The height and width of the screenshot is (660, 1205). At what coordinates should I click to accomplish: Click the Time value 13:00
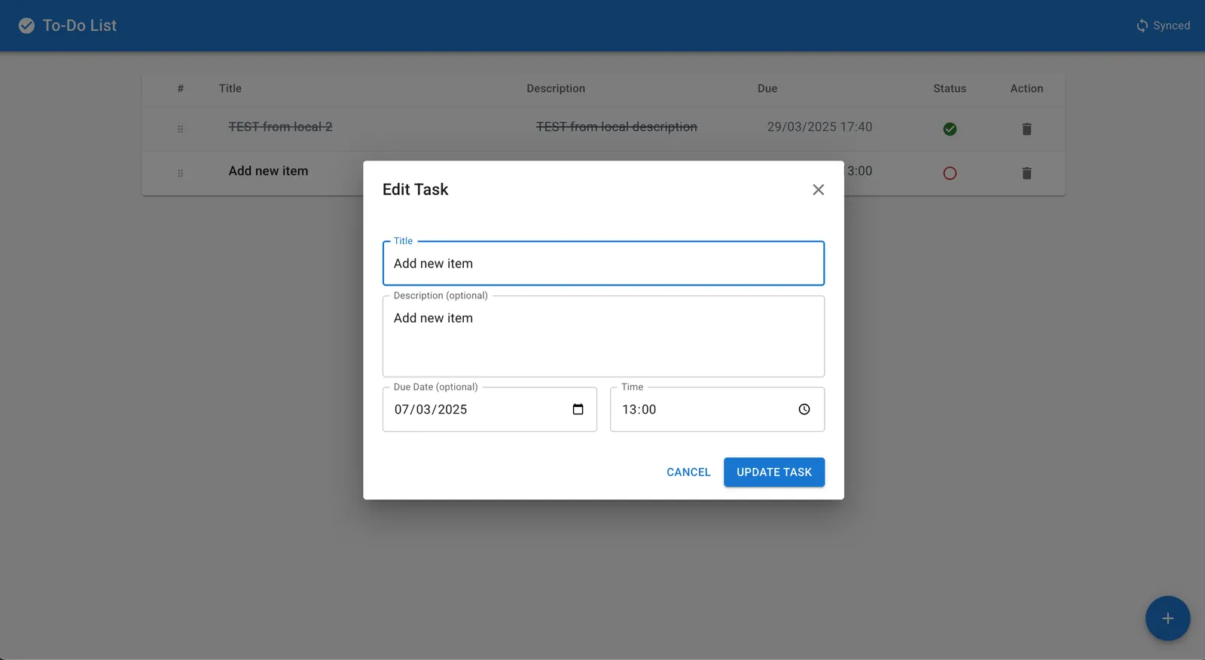[639, 409]
